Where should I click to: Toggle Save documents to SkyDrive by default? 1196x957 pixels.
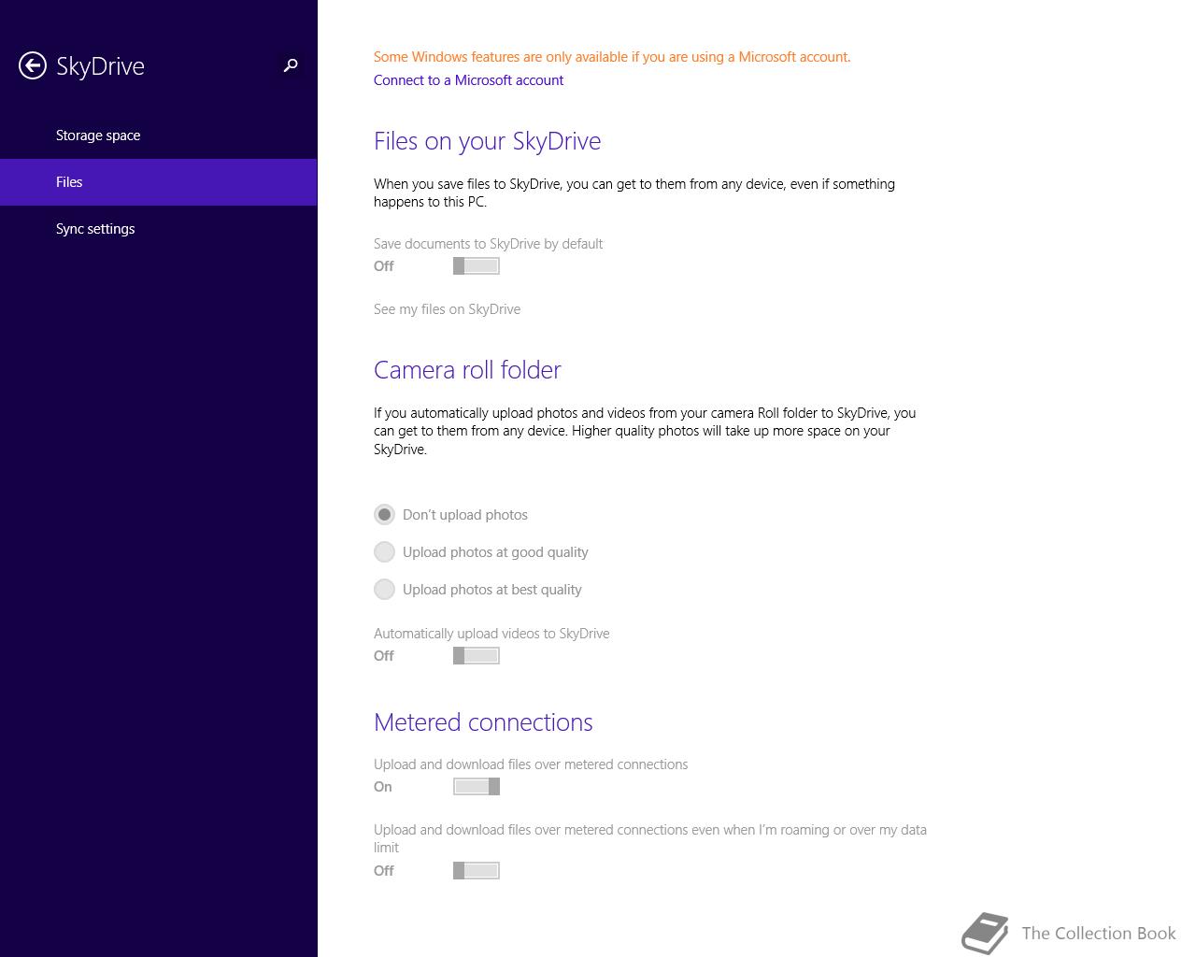point(477,266)
